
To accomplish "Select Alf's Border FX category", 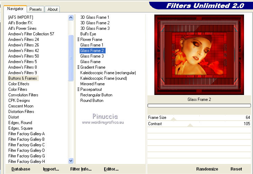I will point(20,23).
